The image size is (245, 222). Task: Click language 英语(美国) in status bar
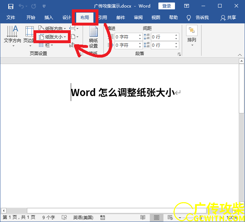[83, 217]
